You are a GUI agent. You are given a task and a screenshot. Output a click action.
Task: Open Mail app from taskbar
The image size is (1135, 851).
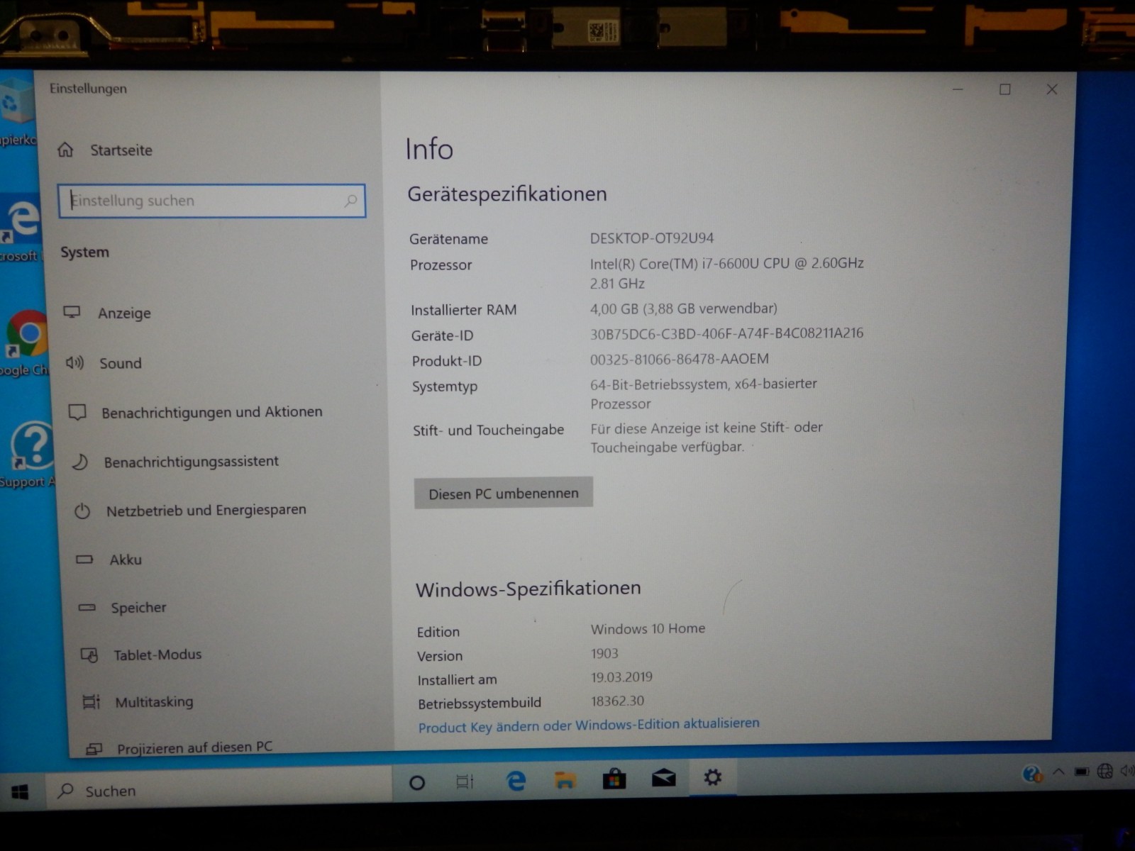click(664, 778)
